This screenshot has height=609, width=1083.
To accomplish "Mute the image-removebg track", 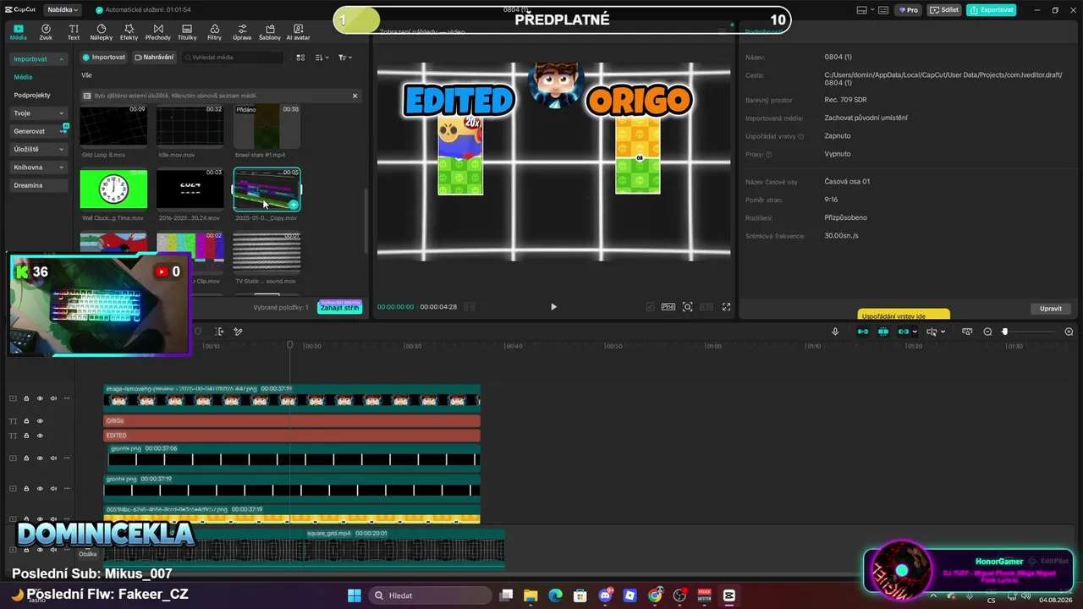I will (53, 398).
